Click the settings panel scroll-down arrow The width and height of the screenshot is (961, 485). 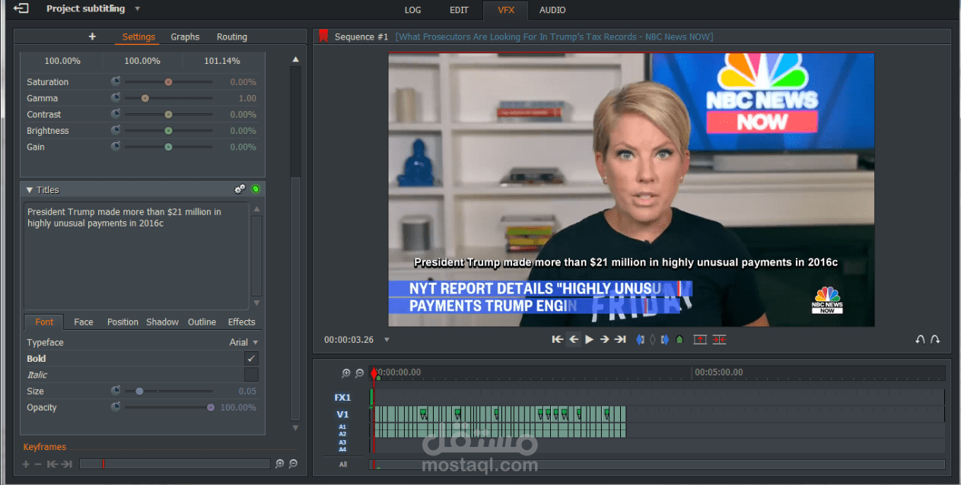296,428
